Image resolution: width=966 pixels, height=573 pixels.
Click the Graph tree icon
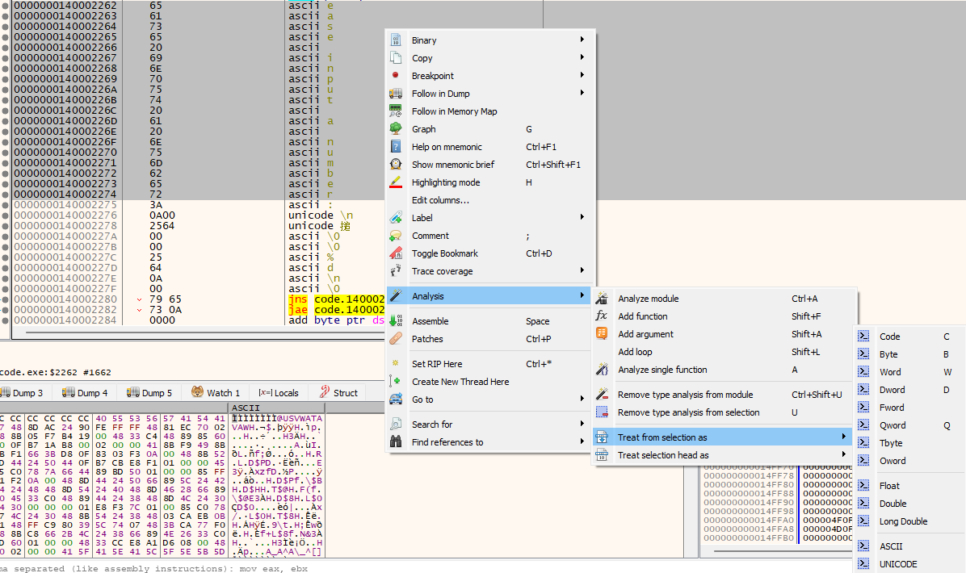tap(396, 128)
